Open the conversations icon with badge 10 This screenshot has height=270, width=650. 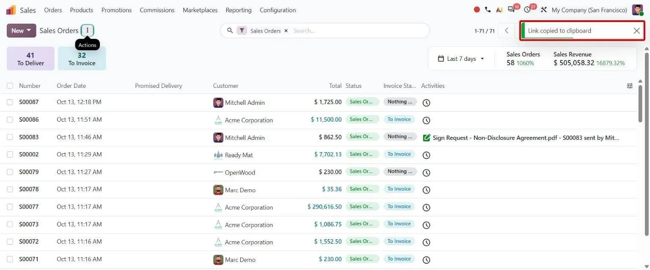click(x=512, y=9)
